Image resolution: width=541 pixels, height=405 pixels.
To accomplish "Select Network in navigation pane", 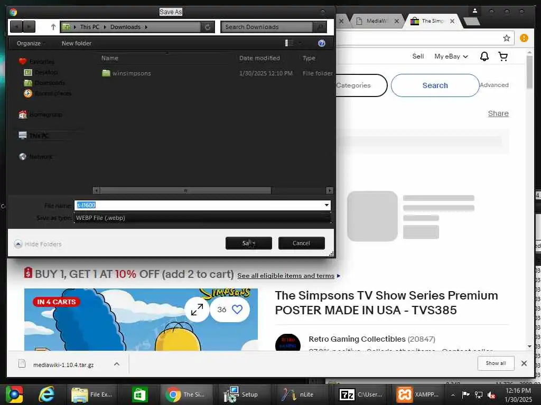I will pos(36,157).
